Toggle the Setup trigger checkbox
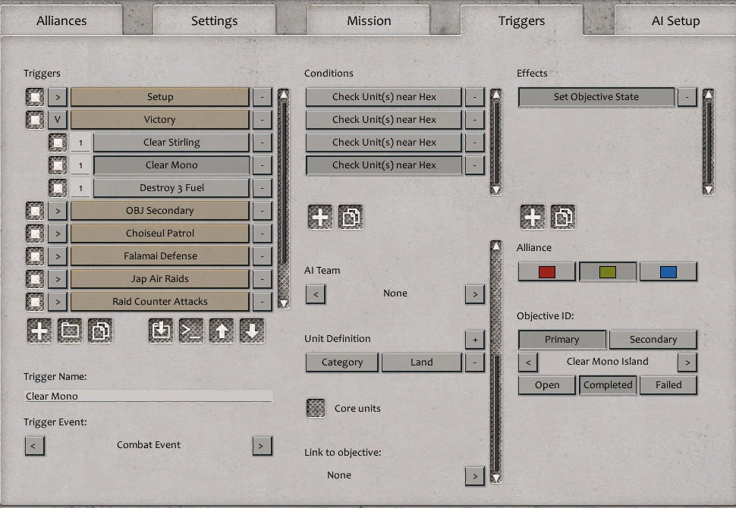 [35, 97]
